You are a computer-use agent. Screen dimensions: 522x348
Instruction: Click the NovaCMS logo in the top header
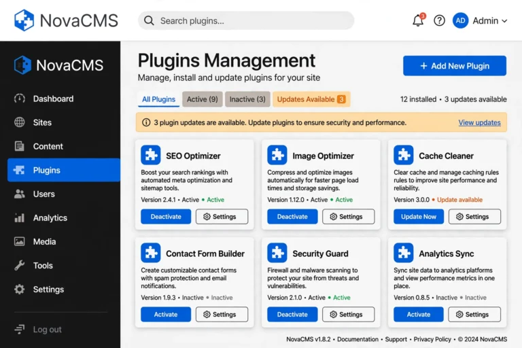click(x=66, y=20)
